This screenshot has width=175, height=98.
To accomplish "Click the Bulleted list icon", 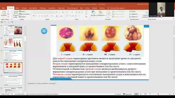I will click(x=67, y=12).
